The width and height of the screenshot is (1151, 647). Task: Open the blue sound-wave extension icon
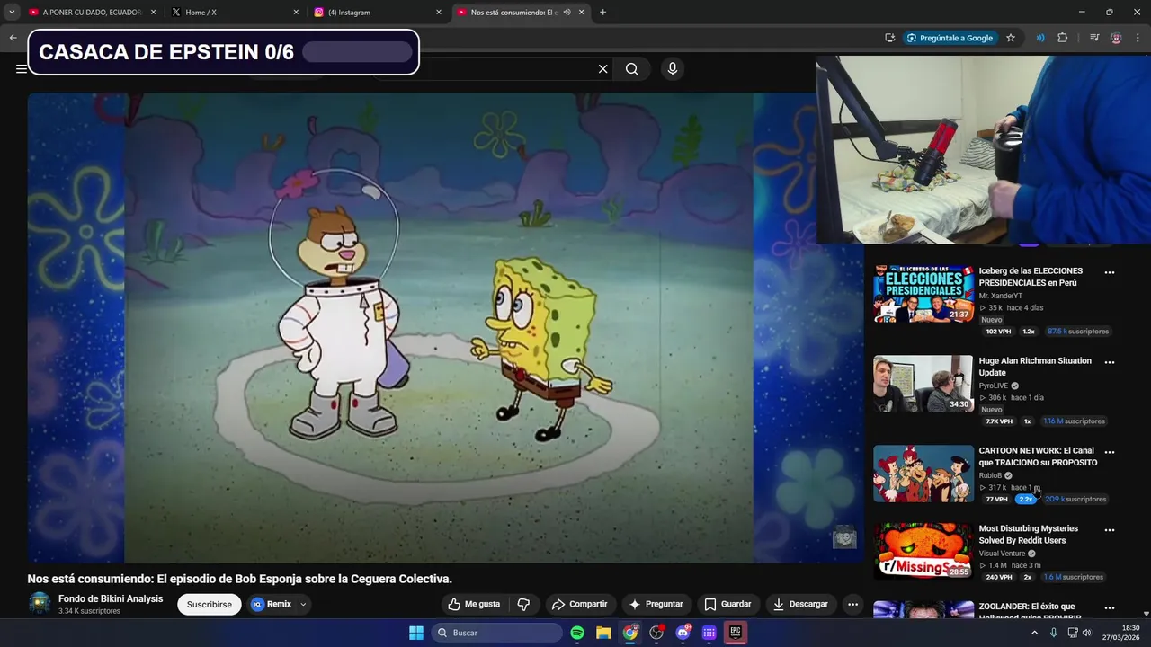click(1039, 38)
